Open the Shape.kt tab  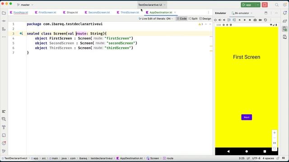[70, 12]
